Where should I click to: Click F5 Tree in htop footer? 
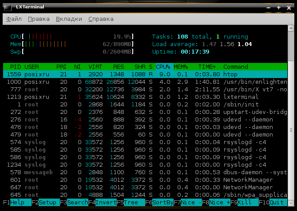[131, 203]
